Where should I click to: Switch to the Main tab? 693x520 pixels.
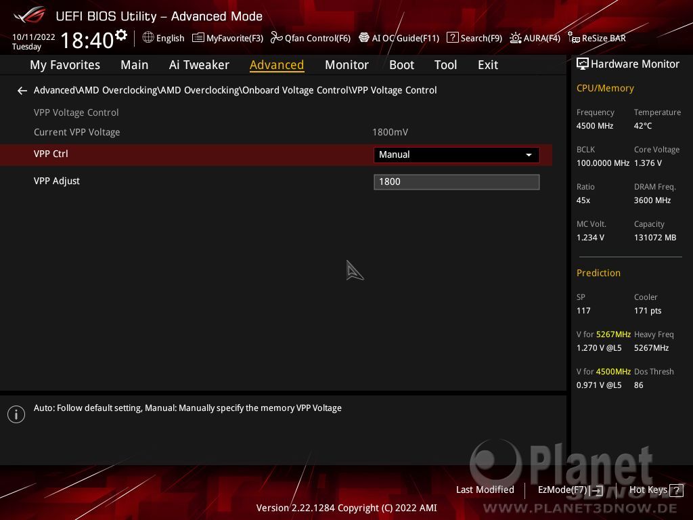click(x=135, y=65)
